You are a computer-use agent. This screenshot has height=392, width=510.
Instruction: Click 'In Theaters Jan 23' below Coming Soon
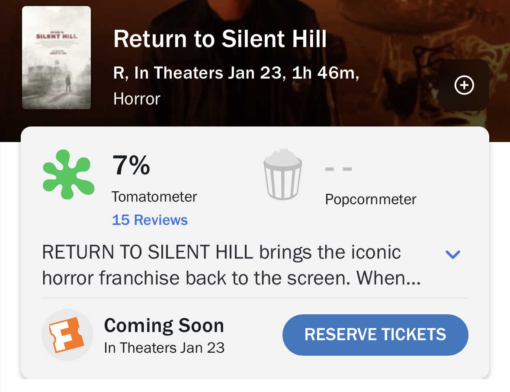164,348
